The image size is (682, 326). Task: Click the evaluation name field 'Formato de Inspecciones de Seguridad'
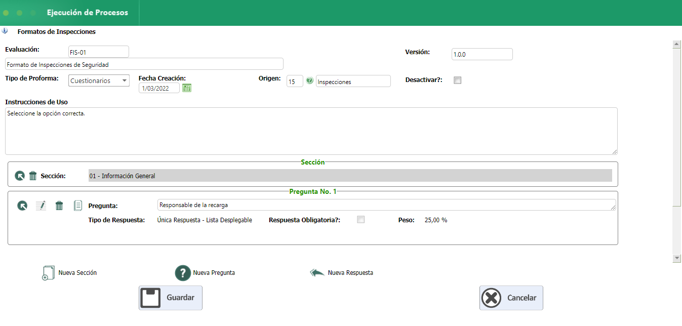click(x=144, y=64)
